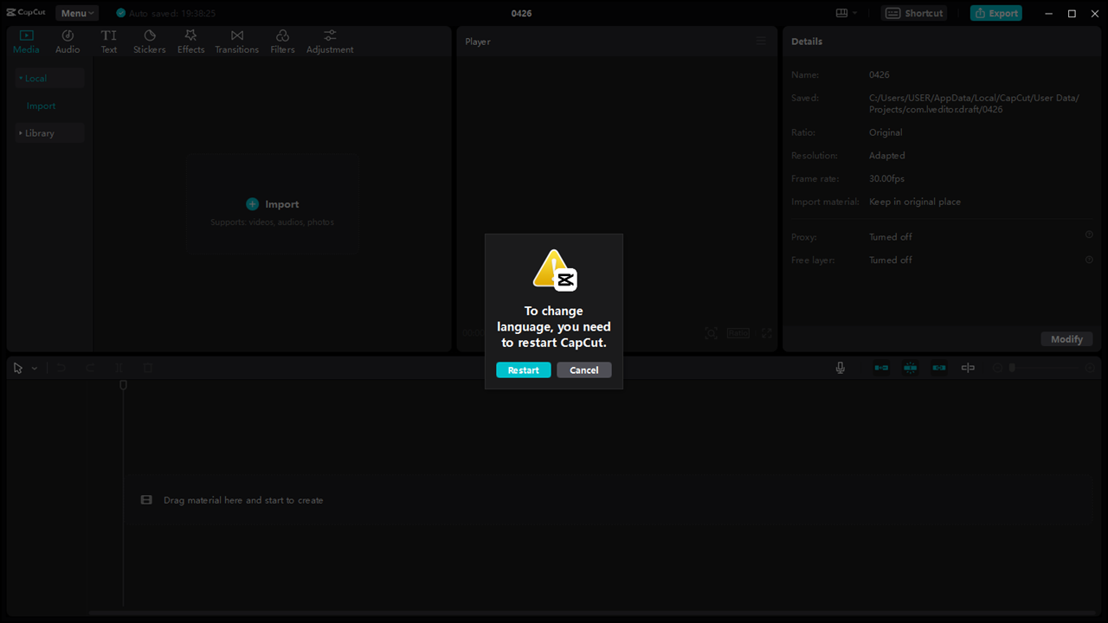Click the player Ratio button
The width and height of the screenshot is (1108, 623).
point(738,333)
